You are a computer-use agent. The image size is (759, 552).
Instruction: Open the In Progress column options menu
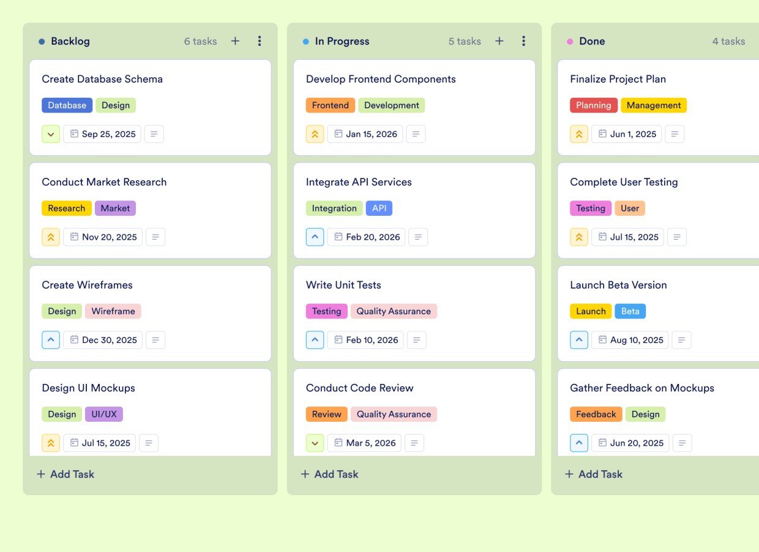pyautogui.click(x=523, y=41)
